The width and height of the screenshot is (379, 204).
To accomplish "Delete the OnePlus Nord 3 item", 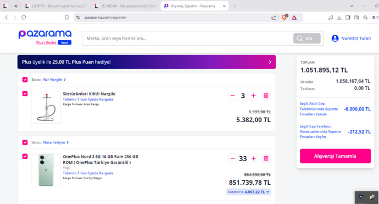I will click(x=266, y=158).
